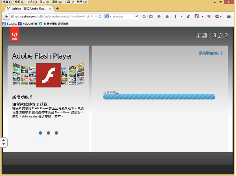236x176 pixels.
Task: Click the red T toolbar icon
Action: click(x=175, y=17)
